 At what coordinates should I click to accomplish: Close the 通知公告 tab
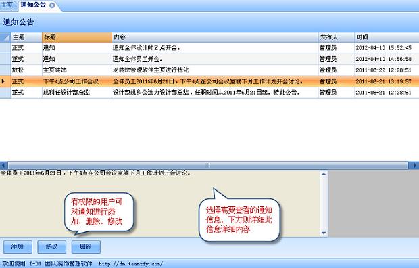pos(53,5)
